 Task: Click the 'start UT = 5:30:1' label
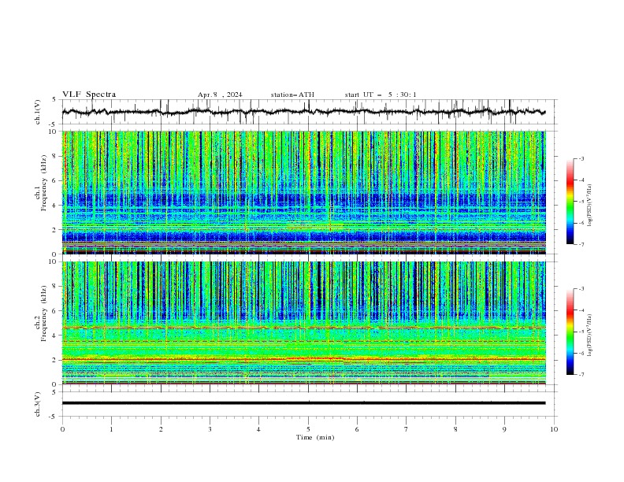[x=381, y=95]
